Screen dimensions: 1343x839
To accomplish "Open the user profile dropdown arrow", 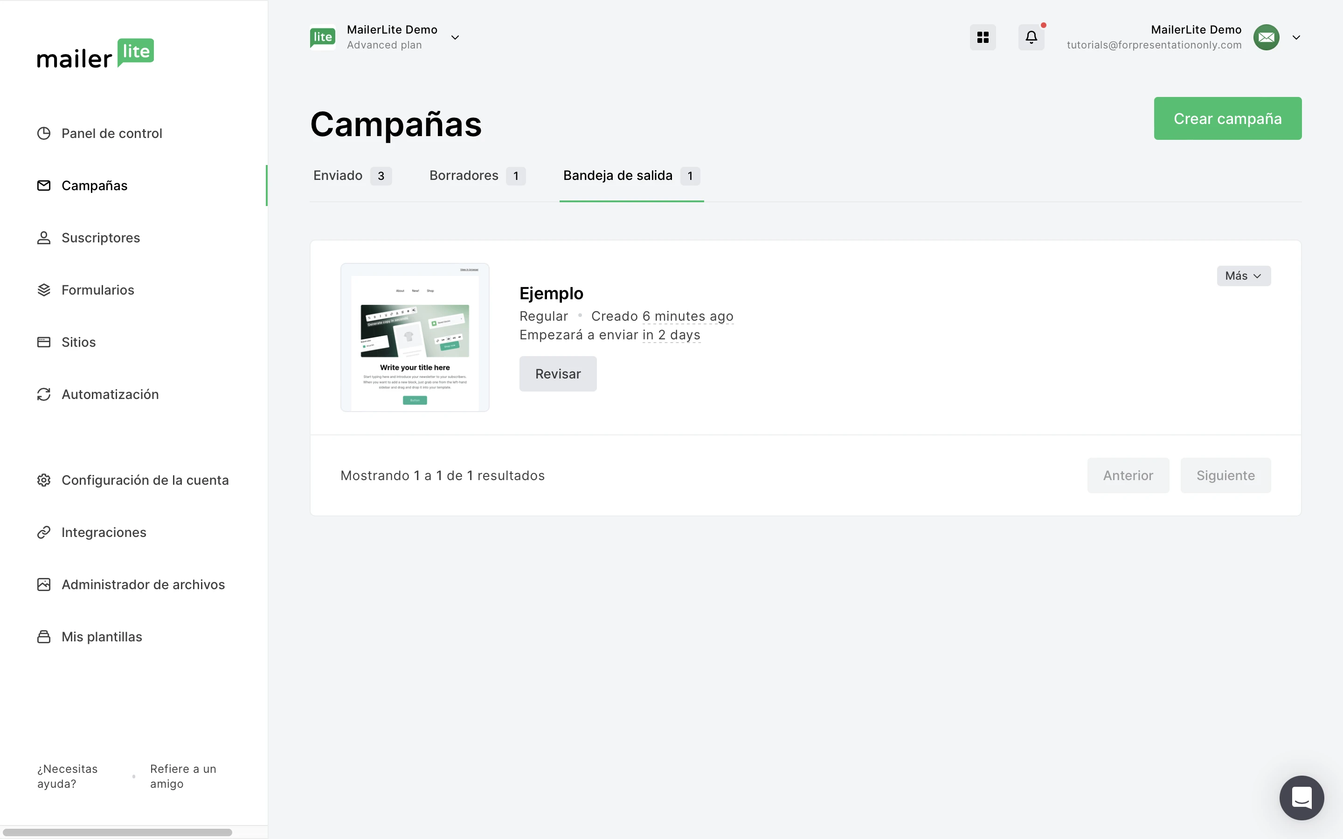I will click(1296, 38).
